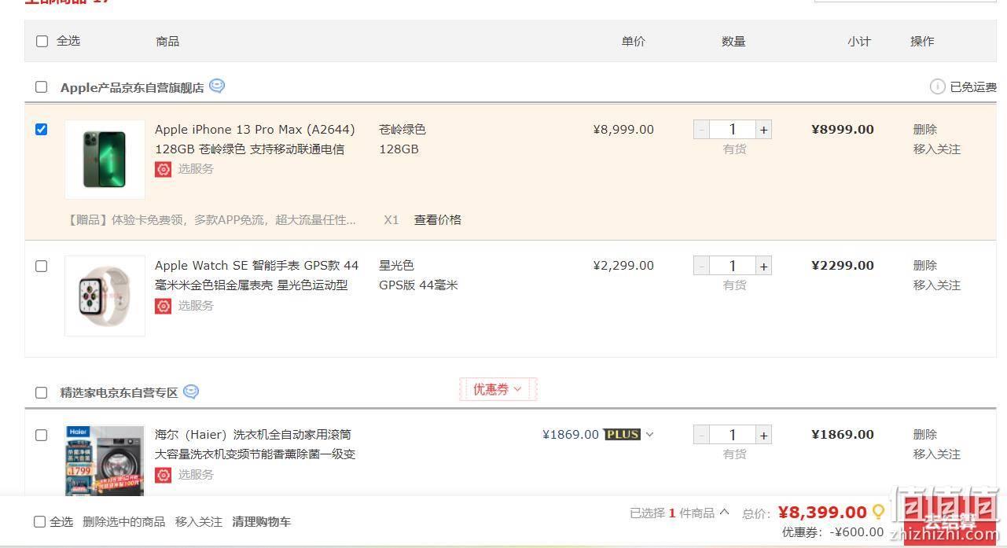Increase Apple Watch SE quantity
The image size is (1007, 548).
coord(763,266)
